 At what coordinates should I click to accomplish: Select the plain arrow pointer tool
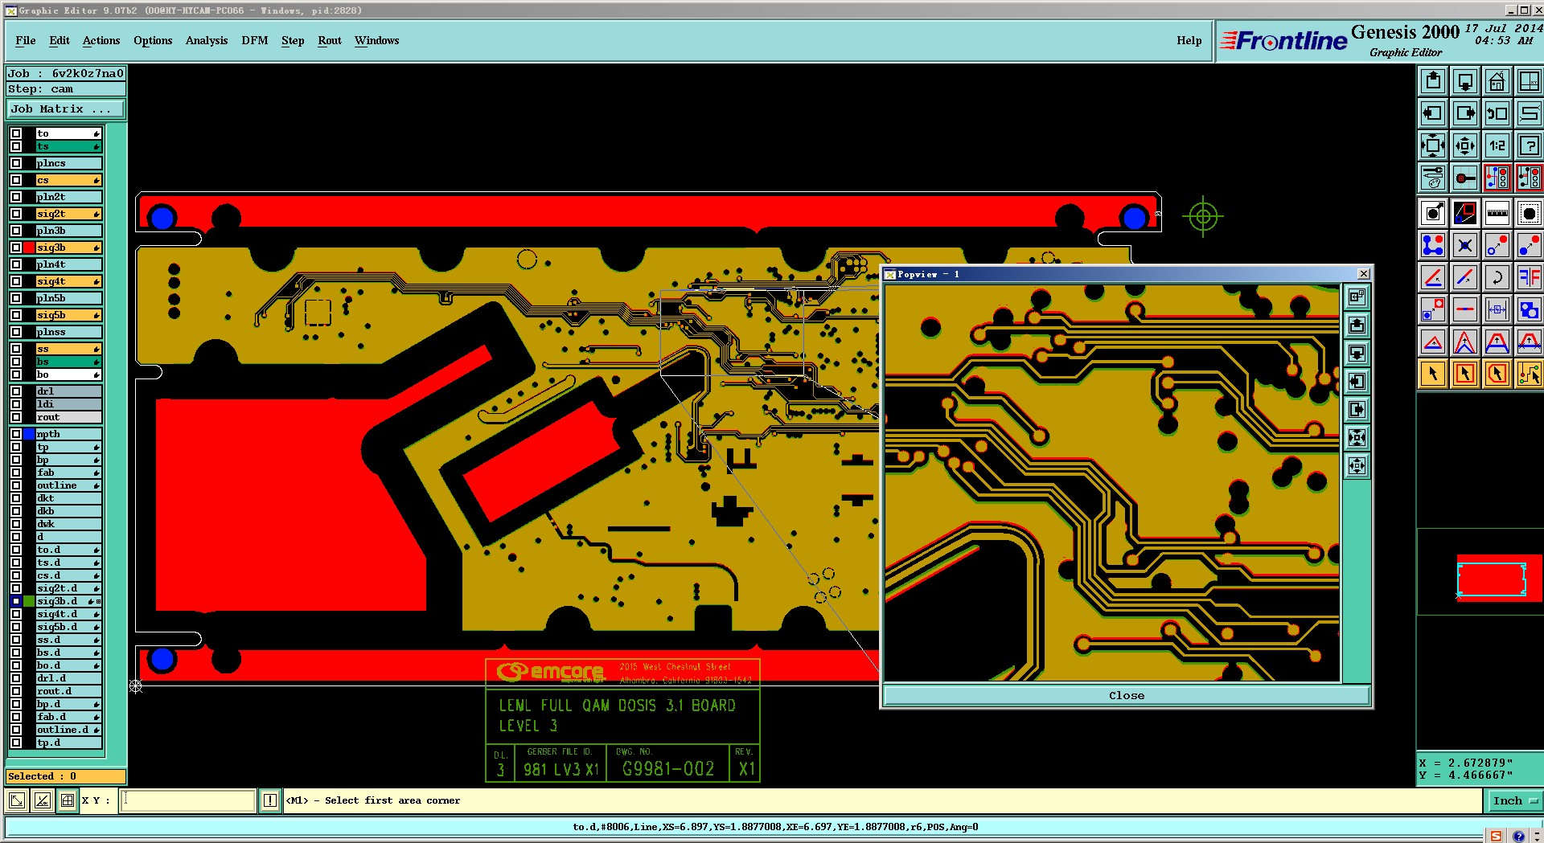tap(1433, 374)
